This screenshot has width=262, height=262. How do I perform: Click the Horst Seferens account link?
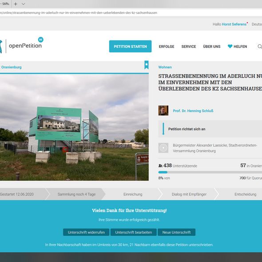tap(234, 24)
